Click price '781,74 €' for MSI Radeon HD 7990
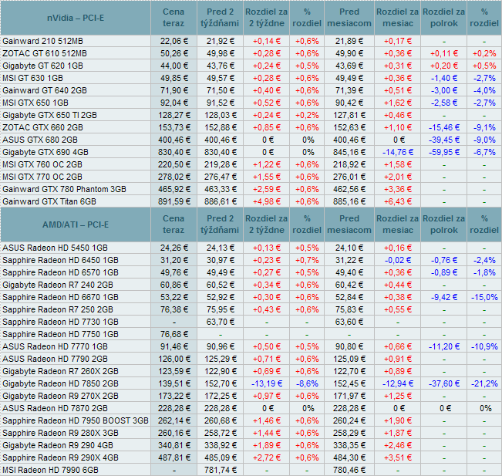 (221, 470)
